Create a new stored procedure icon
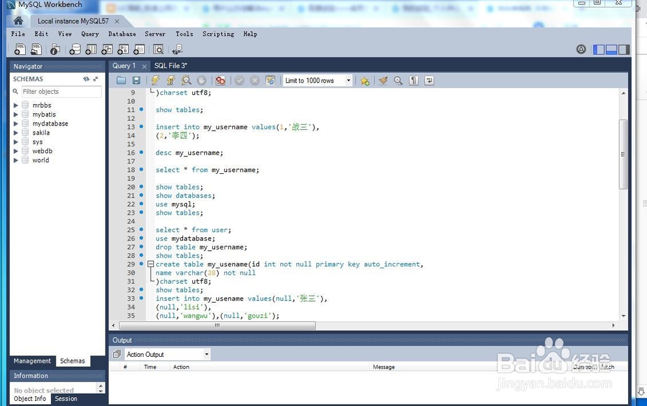This screenshot has width=647, height=406. (123, 50)
